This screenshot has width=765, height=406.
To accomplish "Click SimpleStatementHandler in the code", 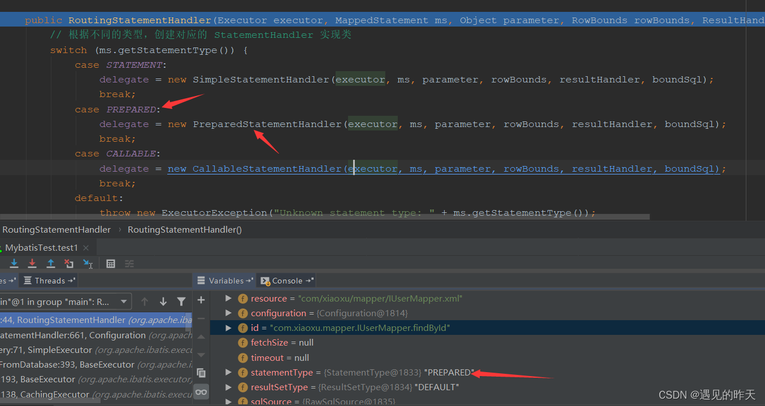I will tap(261, 80).
